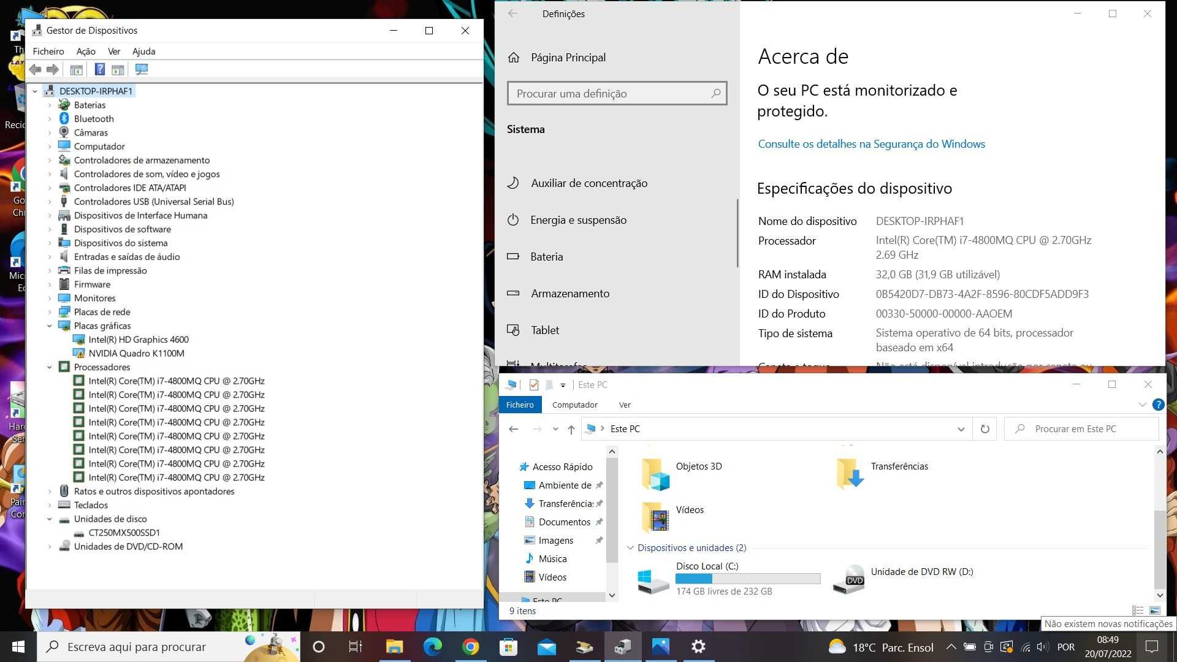This screenshot has width=1177, height=662.
Task: Open the Objetos 3D folder
Action: [x=682, y=473]
